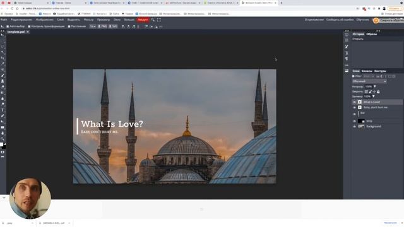Select the Path Select tool

coord(3,122)
